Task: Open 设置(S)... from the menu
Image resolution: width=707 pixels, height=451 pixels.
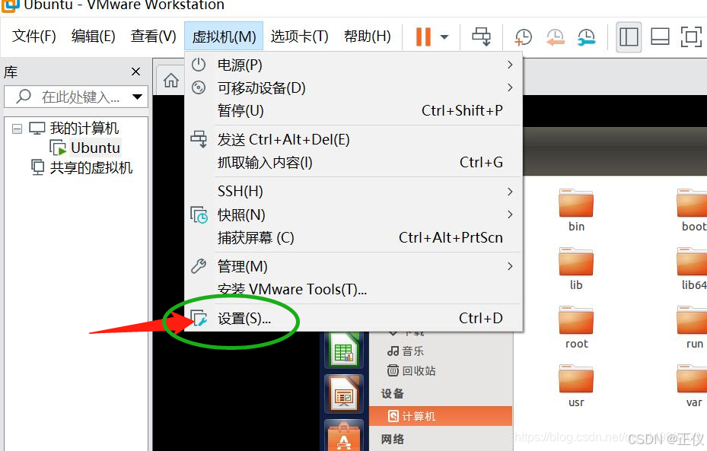Action: pos(354,318)
